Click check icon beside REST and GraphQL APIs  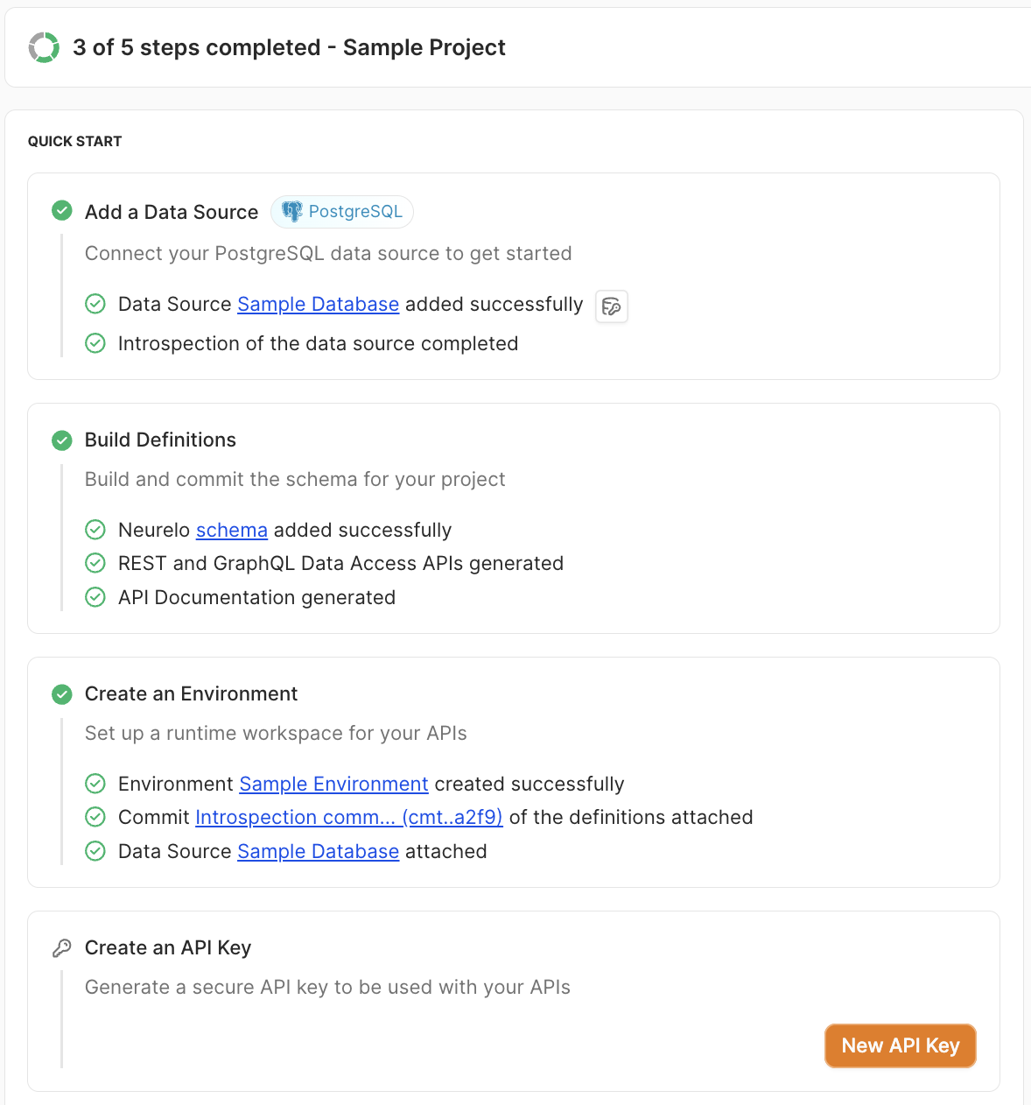[95, 563]
